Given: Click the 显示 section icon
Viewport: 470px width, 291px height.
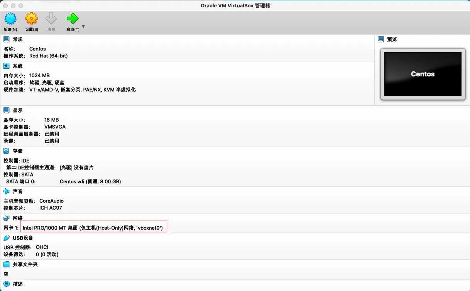Looking at the screenshot, I should [5, 110].
